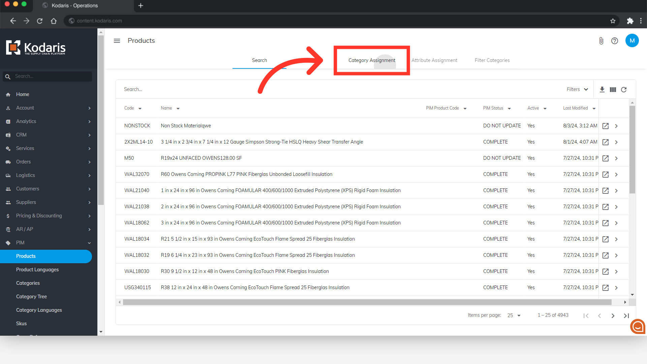Image resolution: width=647 pixels, height=364 pixels.
Task: Click the help question mark icon
Action: (x=615, y=41)
